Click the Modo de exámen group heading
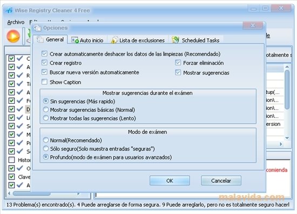This screenshot has width=297, height=214. (x=147, y=132)
